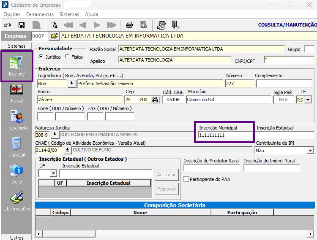Search the Cep with binoculars icon
Viewport: 317px width, 240px height.
(x=155, y=100)
